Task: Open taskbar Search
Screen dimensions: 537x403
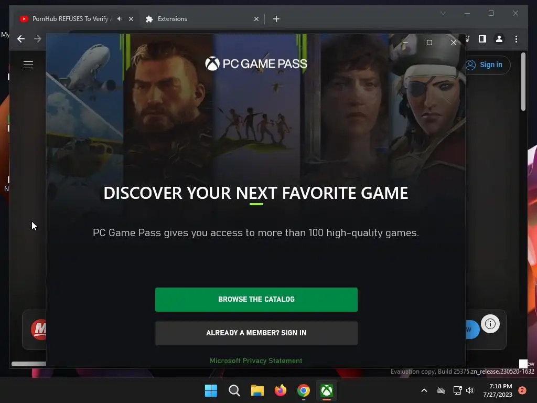Action: pos(234,390)
